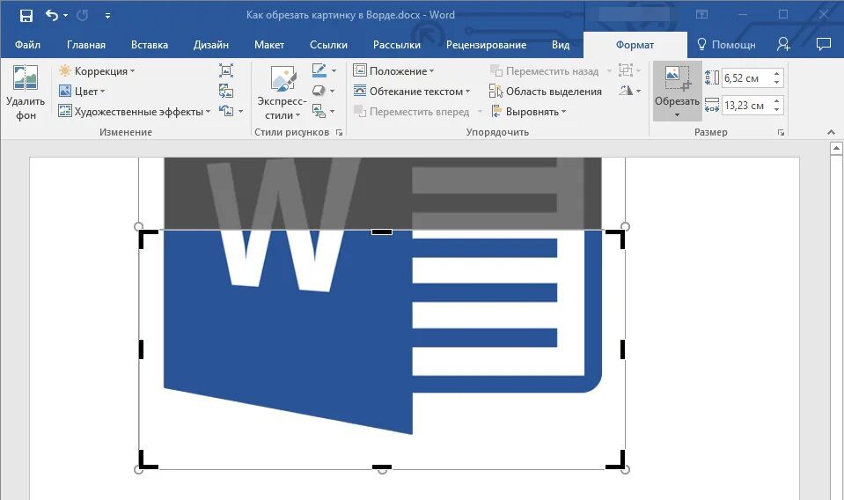This screenshot has width=844, height=500.
Task: Open the Положение position menu
Action: pos(393,71)
